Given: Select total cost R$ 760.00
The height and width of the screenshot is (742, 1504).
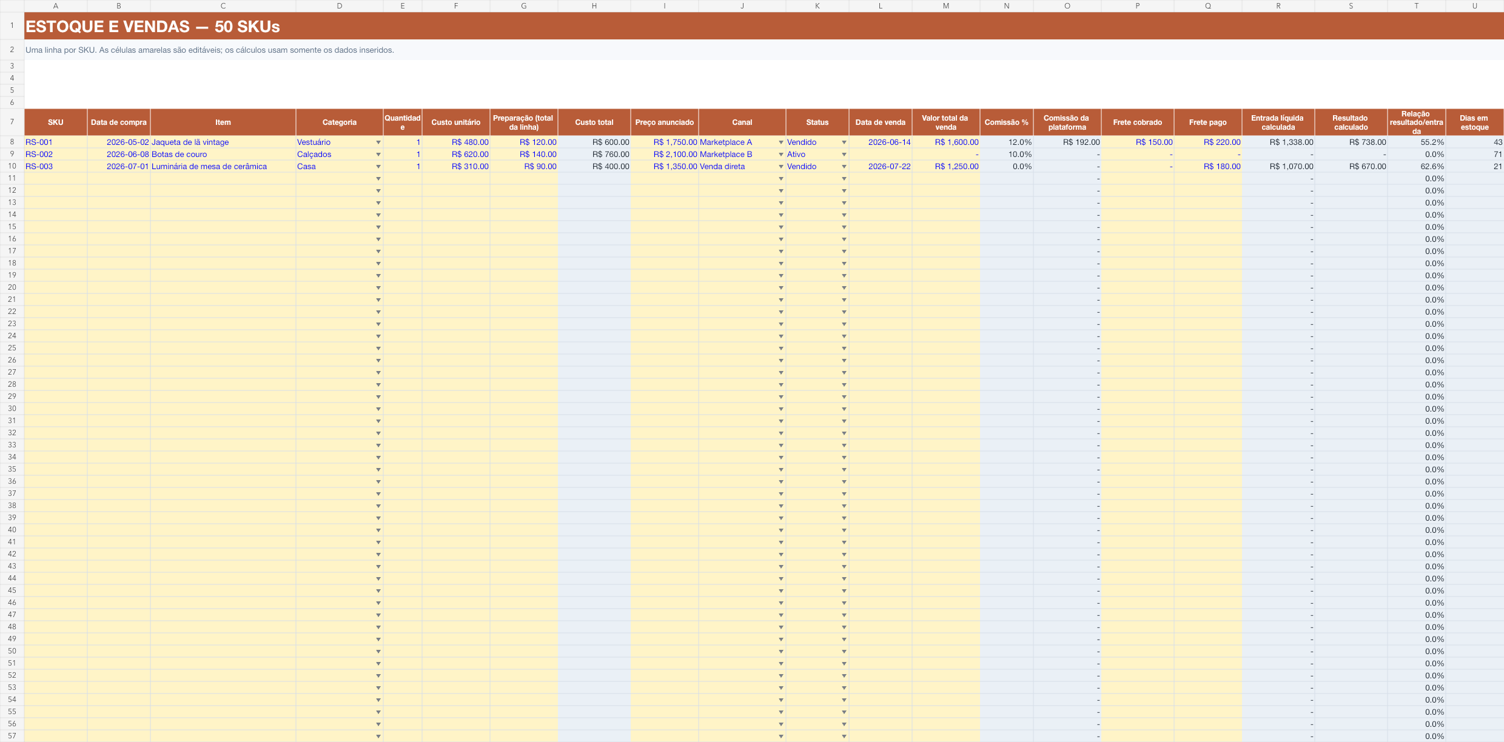Looking at the screenshot, I should pos(594,154).
